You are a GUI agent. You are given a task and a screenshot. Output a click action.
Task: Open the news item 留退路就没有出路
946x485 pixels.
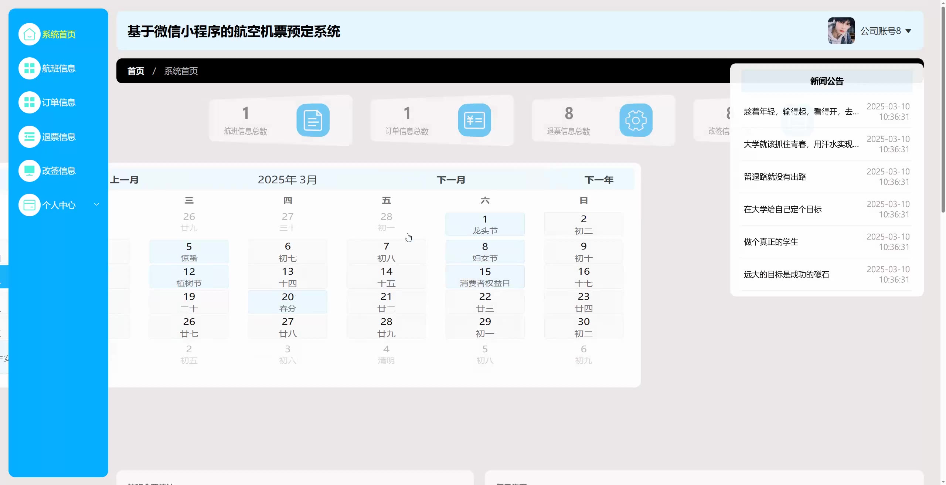[775, 177]
